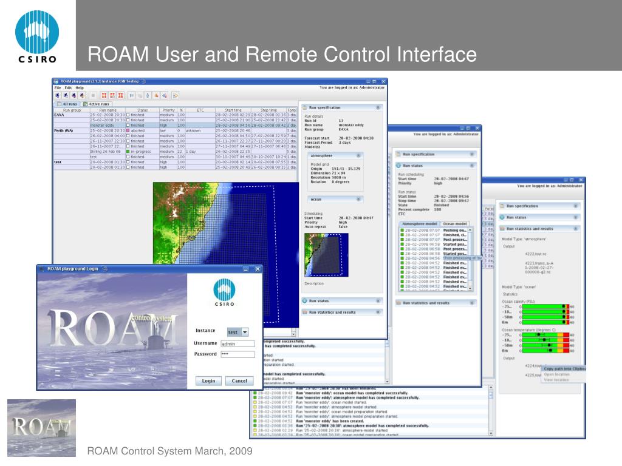This screenshot has width=622, height=466.
Task: Click the Cancel button in login dialog
Action: (x=239, y=381)
